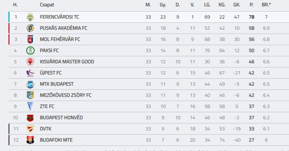Click the Mezőkövesd Zsóry FC crest
The width and height of the screenshot is (289, 151).
click(x=30, y=95)
